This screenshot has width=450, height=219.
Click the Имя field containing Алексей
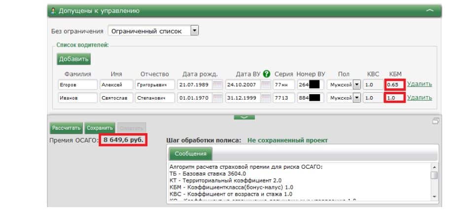[116, 85]
